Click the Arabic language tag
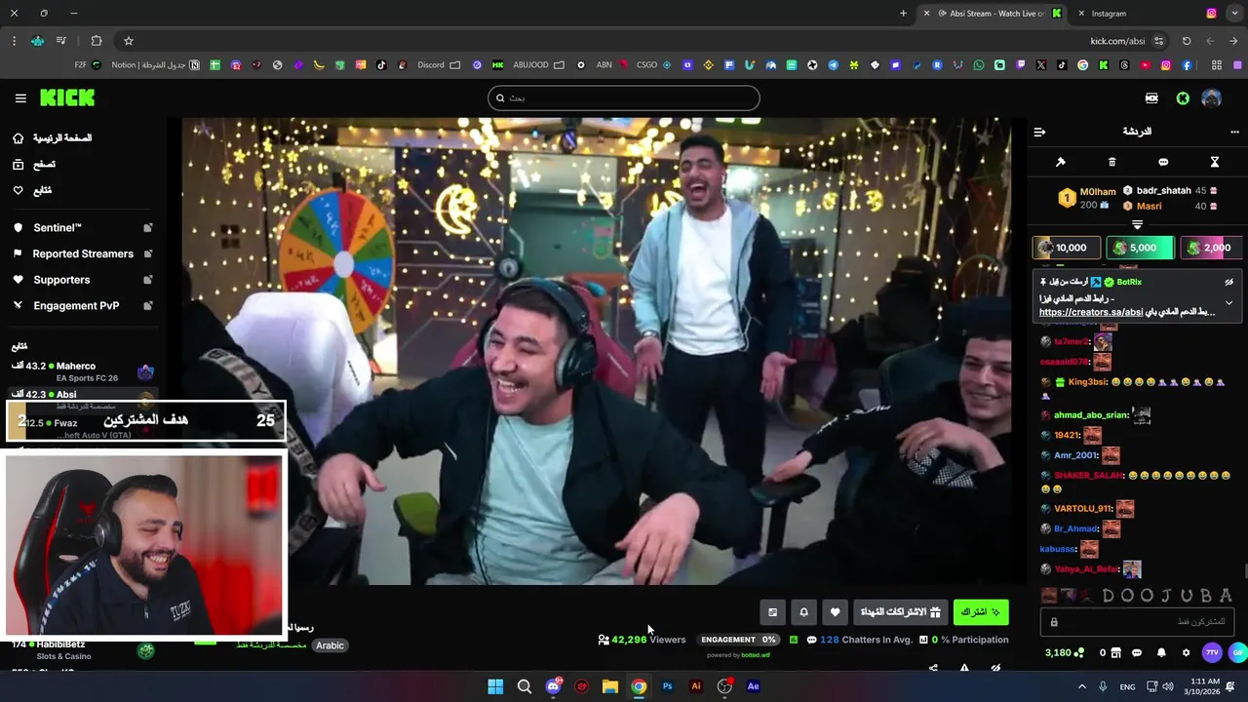Viewport: 1248px width, 702px height. 331,645
